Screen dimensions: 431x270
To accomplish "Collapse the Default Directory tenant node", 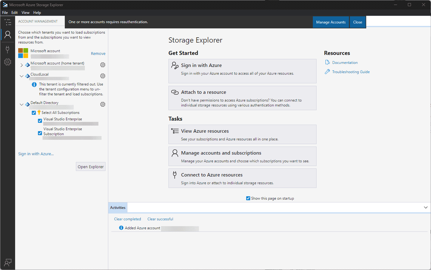I will (22, 104).
